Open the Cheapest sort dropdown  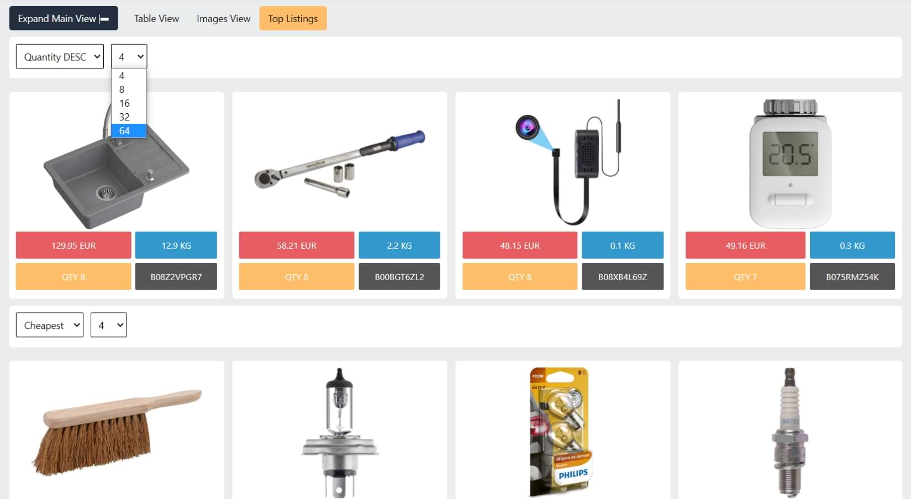(x=50, y=325)
